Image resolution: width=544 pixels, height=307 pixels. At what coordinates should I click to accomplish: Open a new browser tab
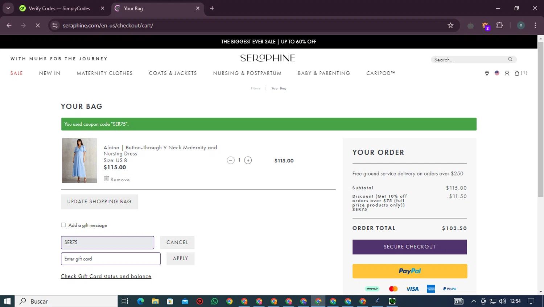(x=212, y=8)
